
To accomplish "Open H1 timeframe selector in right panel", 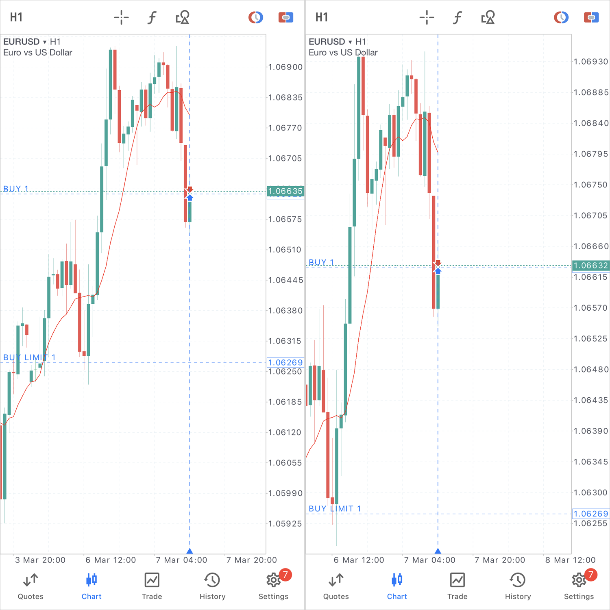I will (322, 17).
